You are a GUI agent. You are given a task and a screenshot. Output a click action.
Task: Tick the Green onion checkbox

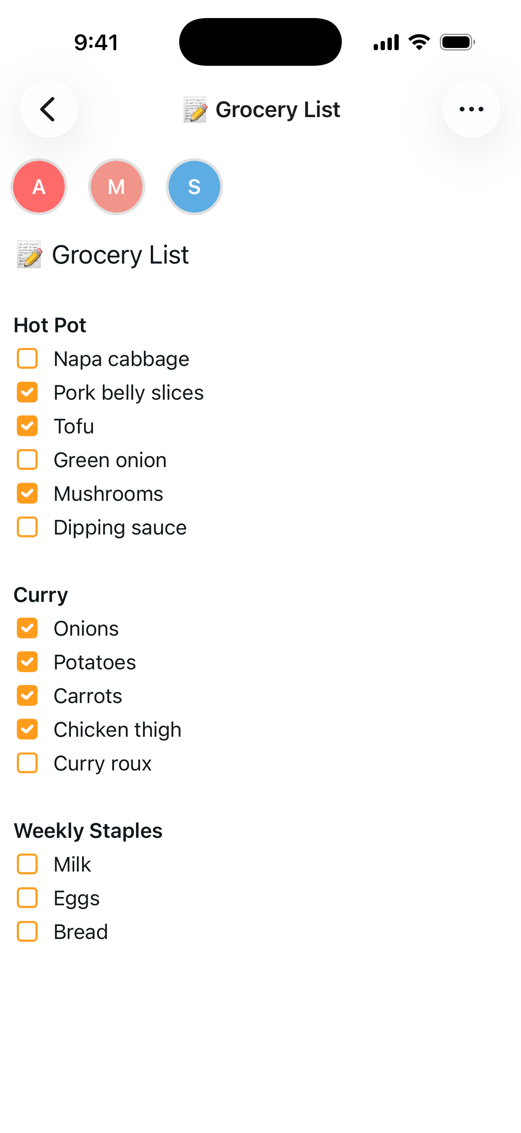(27, 460)
